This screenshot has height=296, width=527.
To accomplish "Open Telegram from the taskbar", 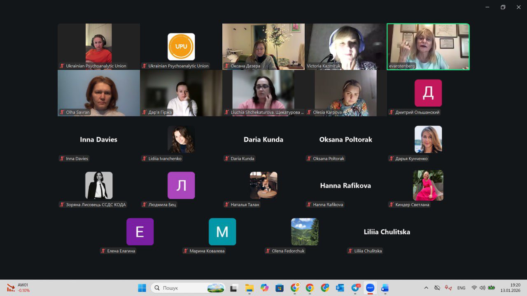I will 355,288.
